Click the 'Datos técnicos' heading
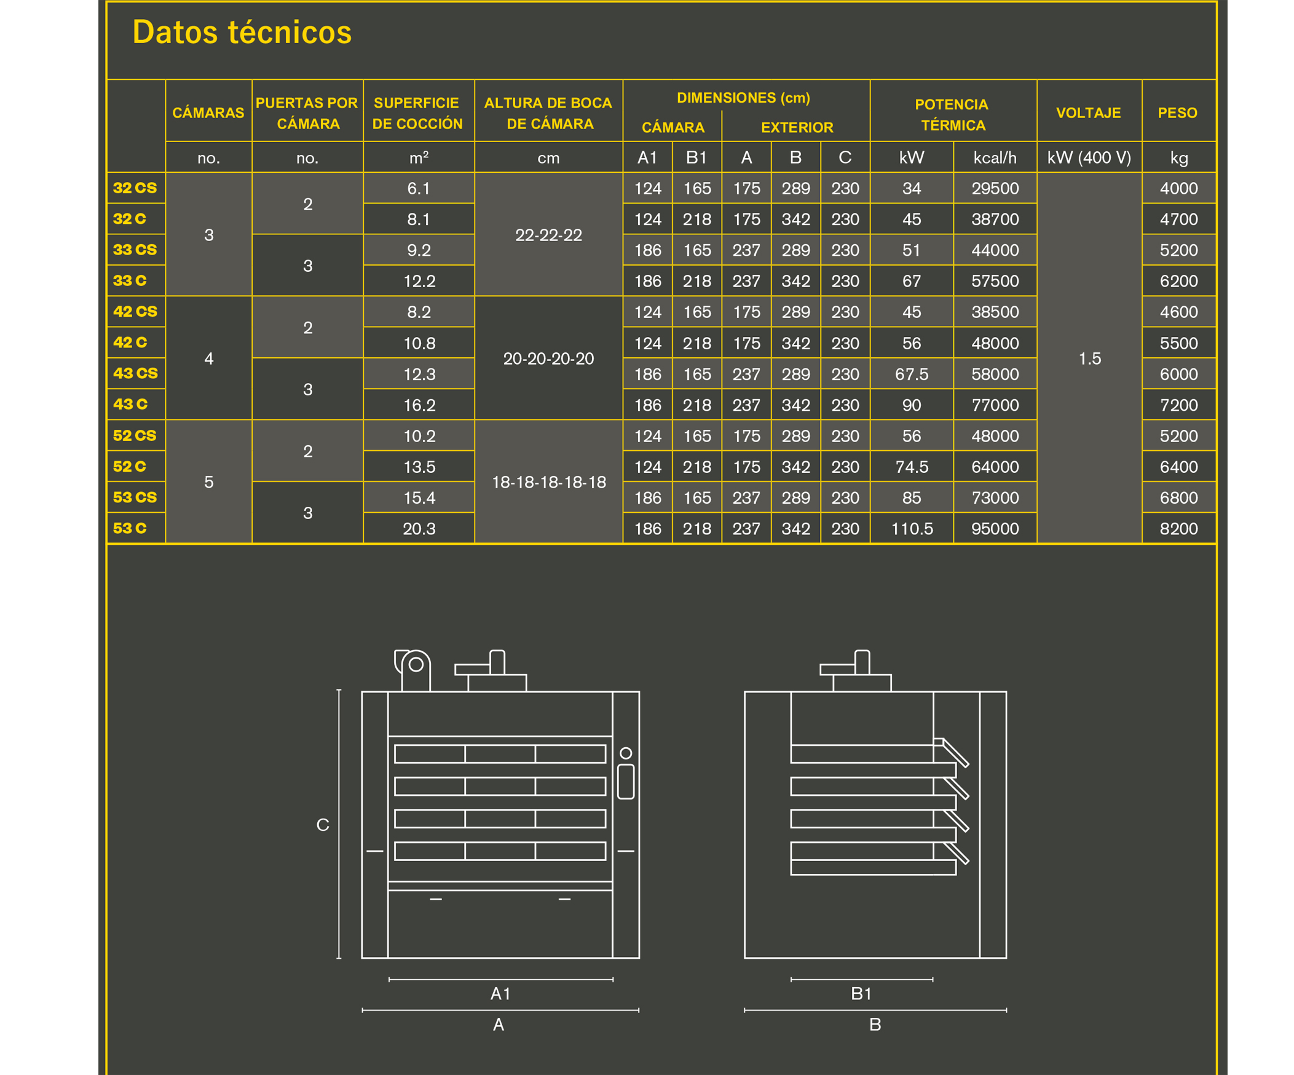1294x1075 pixels. 242,32
